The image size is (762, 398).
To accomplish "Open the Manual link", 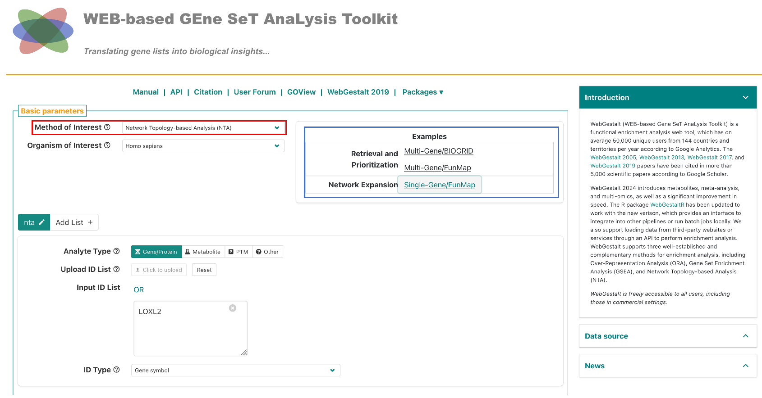I will click(146, 92).
